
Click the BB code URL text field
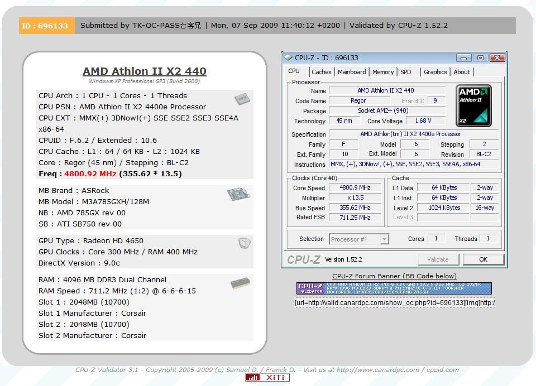click(394, 303)
